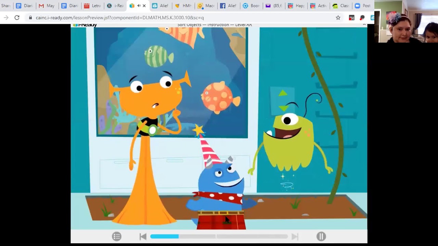The image size is (438, 246).
Task: Open the 'Shar' tab at far left
Action: coord(6,6)
